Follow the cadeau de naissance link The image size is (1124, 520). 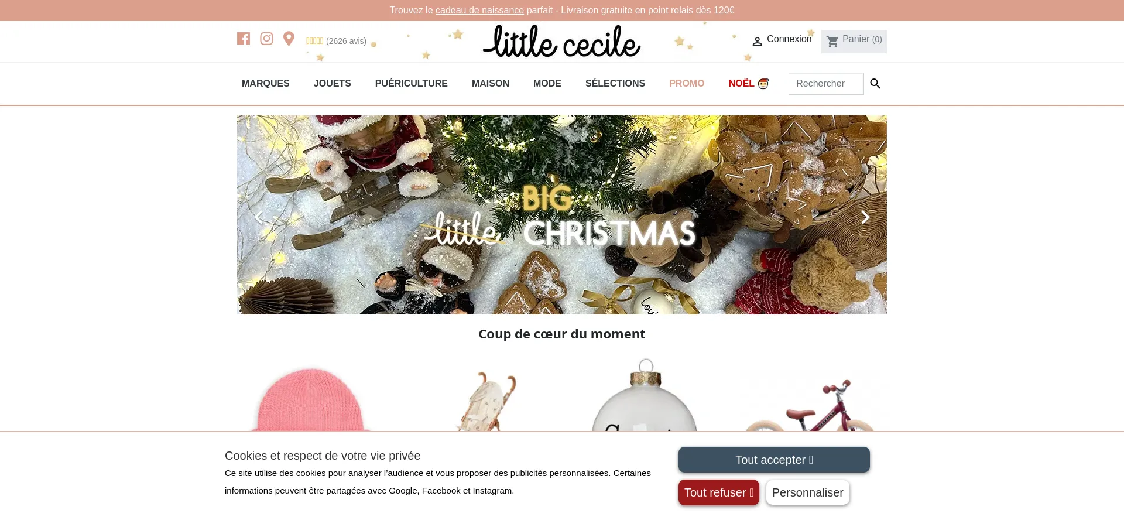pos(479,11)
